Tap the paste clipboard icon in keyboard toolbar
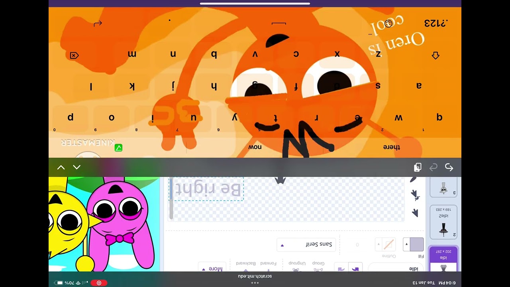This screenshot has height=287, width=510. coord(418,167)
